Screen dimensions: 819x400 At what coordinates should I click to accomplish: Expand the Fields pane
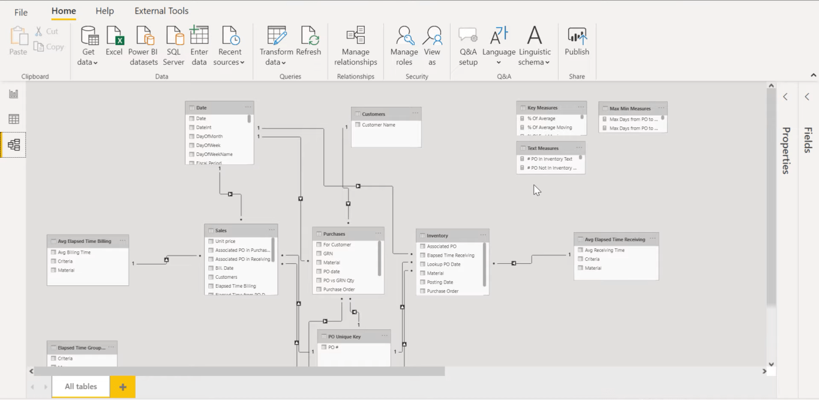tap(807, 97)
